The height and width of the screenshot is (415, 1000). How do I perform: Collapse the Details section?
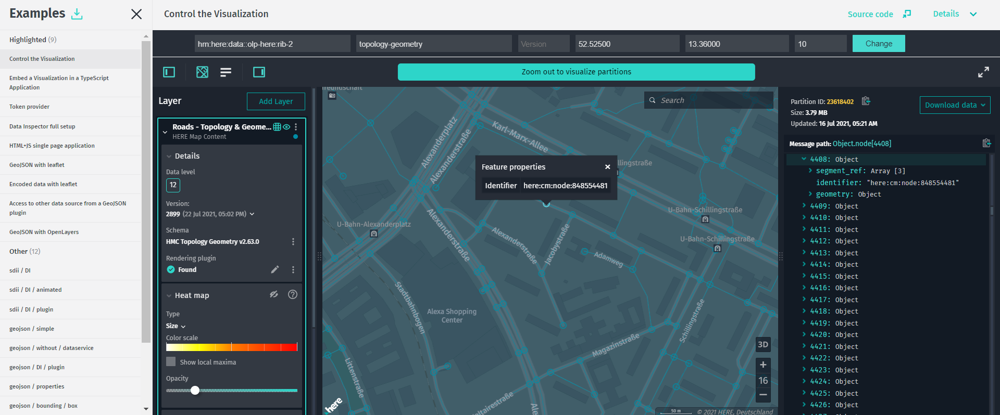coord(169,156)
